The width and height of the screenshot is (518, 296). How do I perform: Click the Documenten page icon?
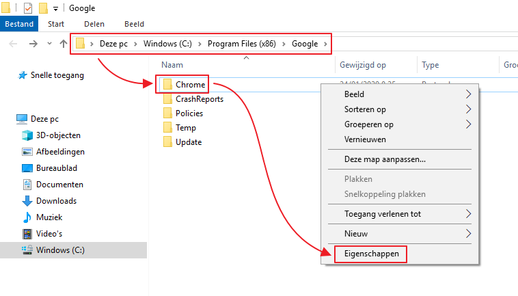pos(27,185)
